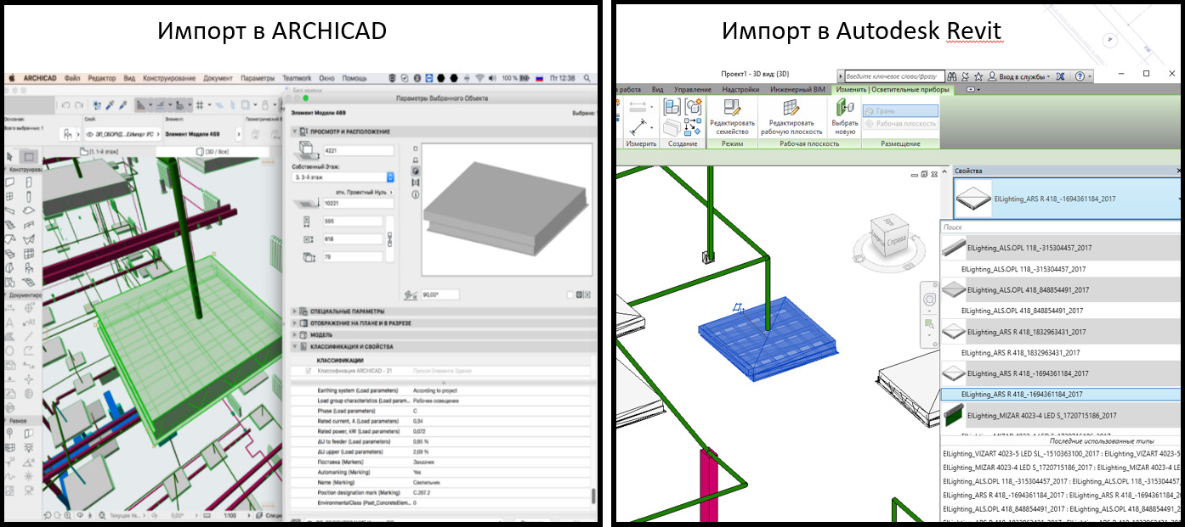The height and width of the screenshot is (527, 1185).
Task: Click the grid snap icon in ARCHICAD toolbar
Action: (x=198, y=105)
